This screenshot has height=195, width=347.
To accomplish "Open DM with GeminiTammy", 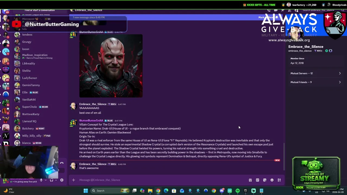I will pyautogui.click(x=39, y=85).
